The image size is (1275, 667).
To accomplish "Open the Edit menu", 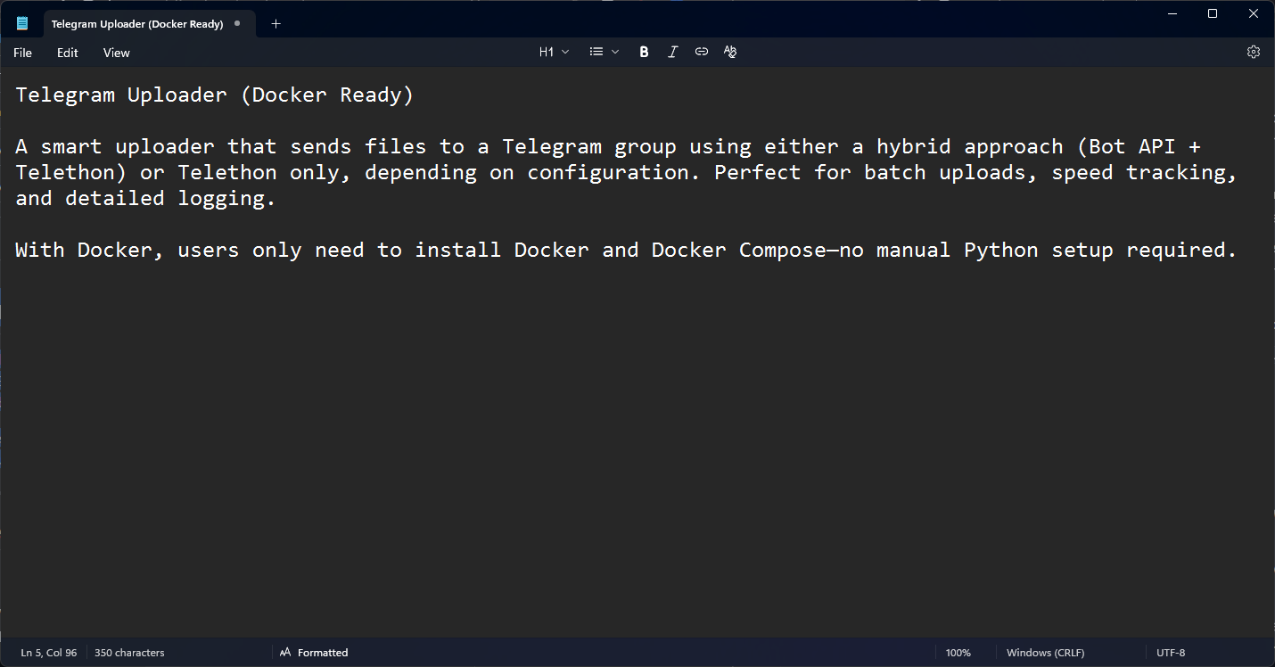I will [68, 53].
